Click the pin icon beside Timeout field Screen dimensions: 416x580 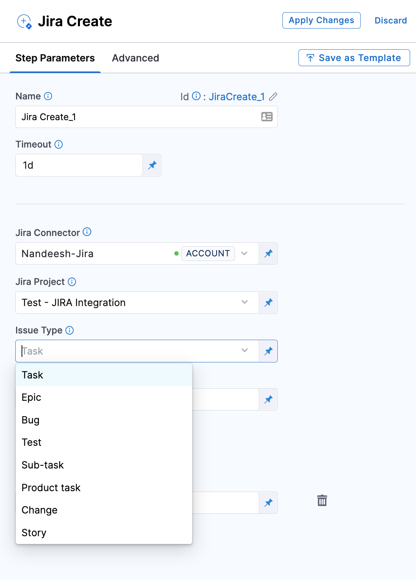click(152, 165)
